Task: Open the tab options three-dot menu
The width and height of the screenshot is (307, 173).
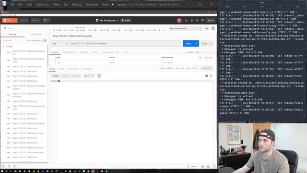Action: [165, 30]
